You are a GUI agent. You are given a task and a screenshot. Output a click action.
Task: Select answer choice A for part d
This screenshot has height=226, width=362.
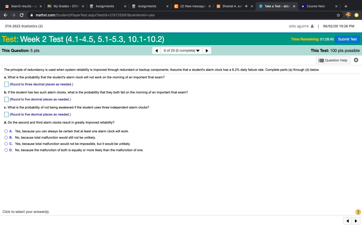(x=6, y=131)
